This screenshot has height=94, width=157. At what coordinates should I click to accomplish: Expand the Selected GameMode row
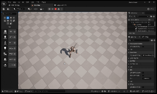tap(129, 58)
